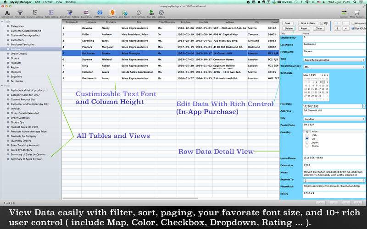Click the last page button in the pager
367x229 pixels.
358,203
